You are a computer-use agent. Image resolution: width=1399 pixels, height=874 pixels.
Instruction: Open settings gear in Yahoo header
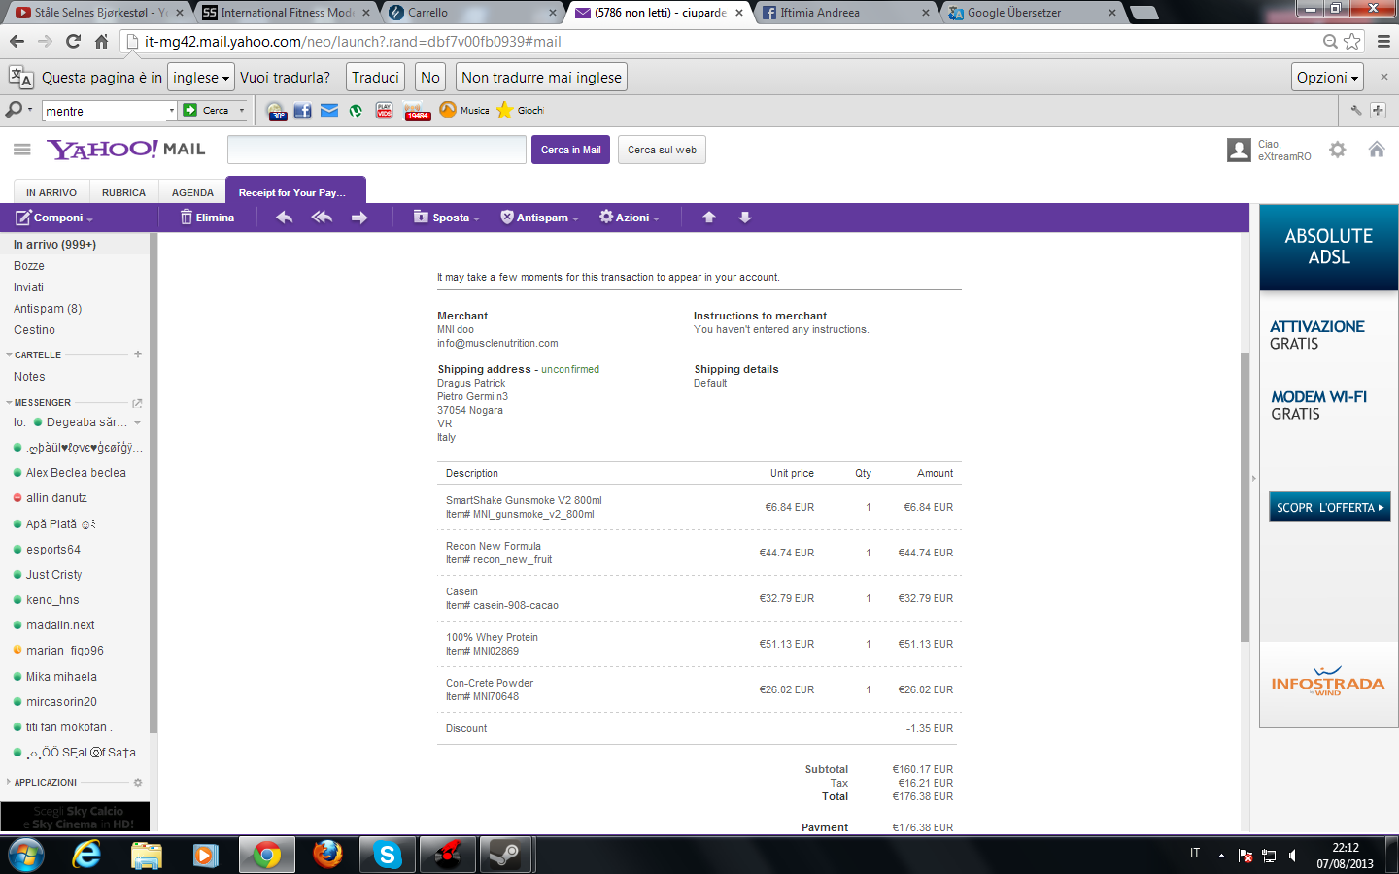click(x=1338, y=150)
